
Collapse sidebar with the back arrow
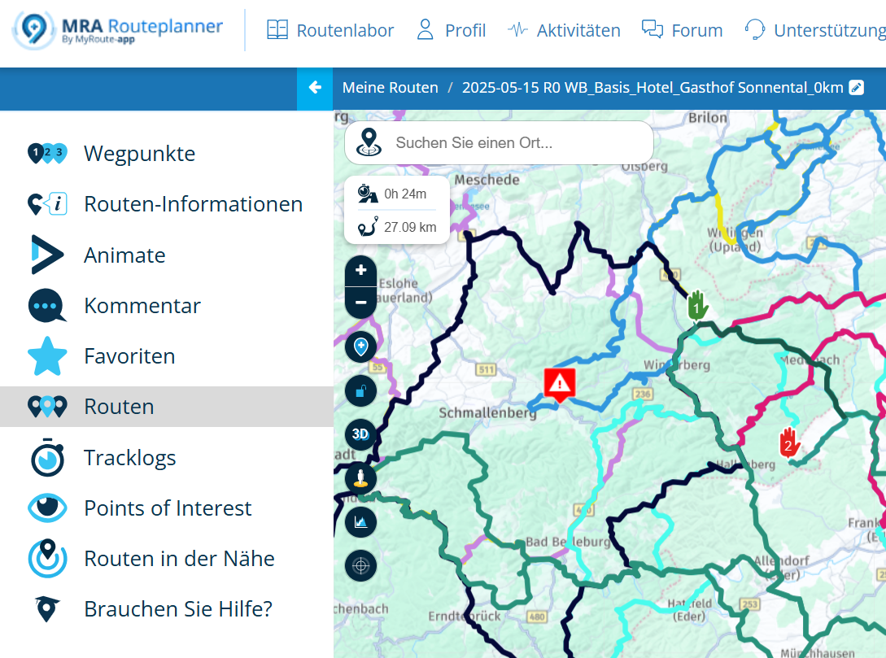pyautogui.click(x=315, y=88)
